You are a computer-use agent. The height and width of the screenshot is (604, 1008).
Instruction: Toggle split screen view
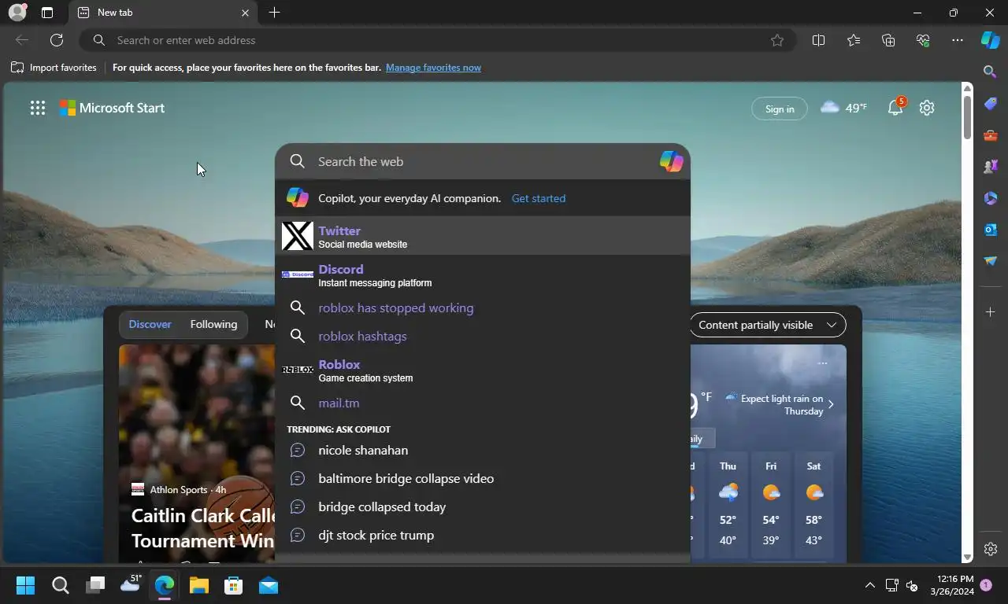818,40
